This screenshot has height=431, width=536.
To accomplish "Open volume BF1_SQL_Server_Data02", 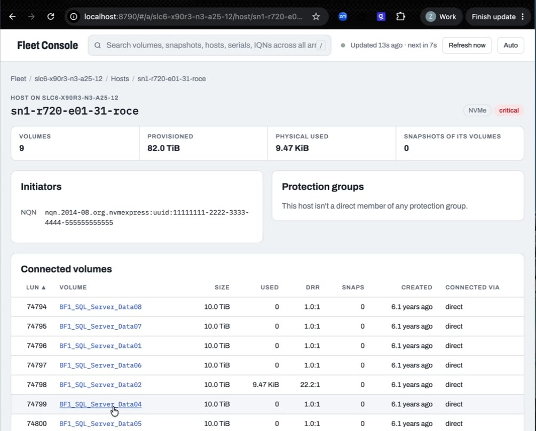I will pyautogui.click(x=100, y=385).
